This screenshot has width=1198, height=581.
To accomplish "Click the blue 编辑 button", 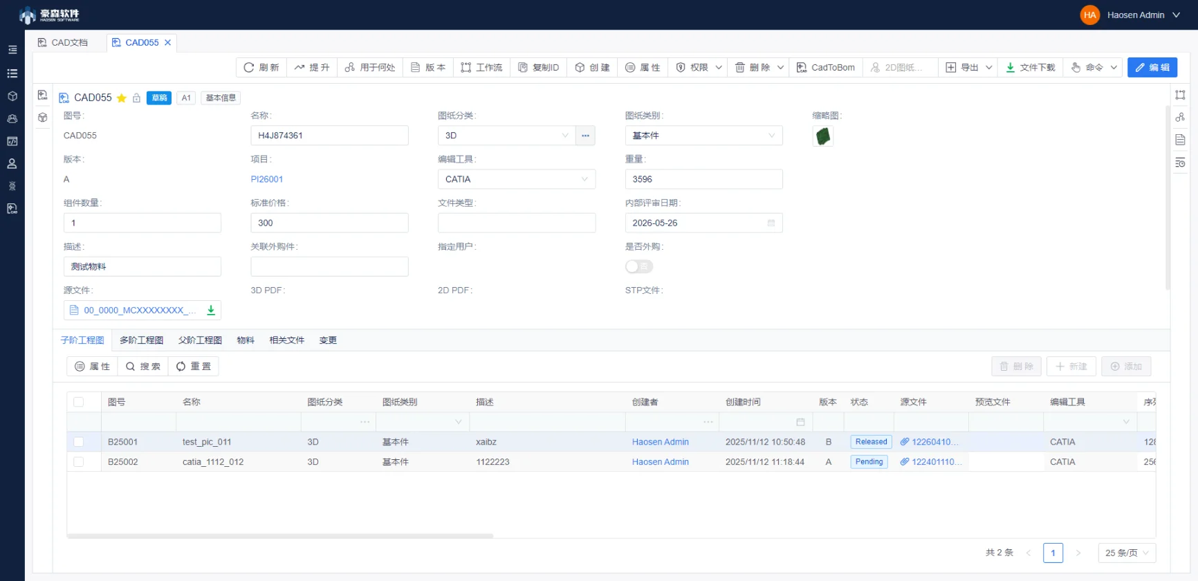I will pyautogui.click(x=1152, y=67).
